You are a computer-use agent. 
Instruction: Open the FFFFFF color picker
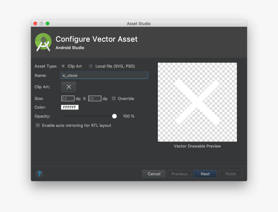point(70,107)
